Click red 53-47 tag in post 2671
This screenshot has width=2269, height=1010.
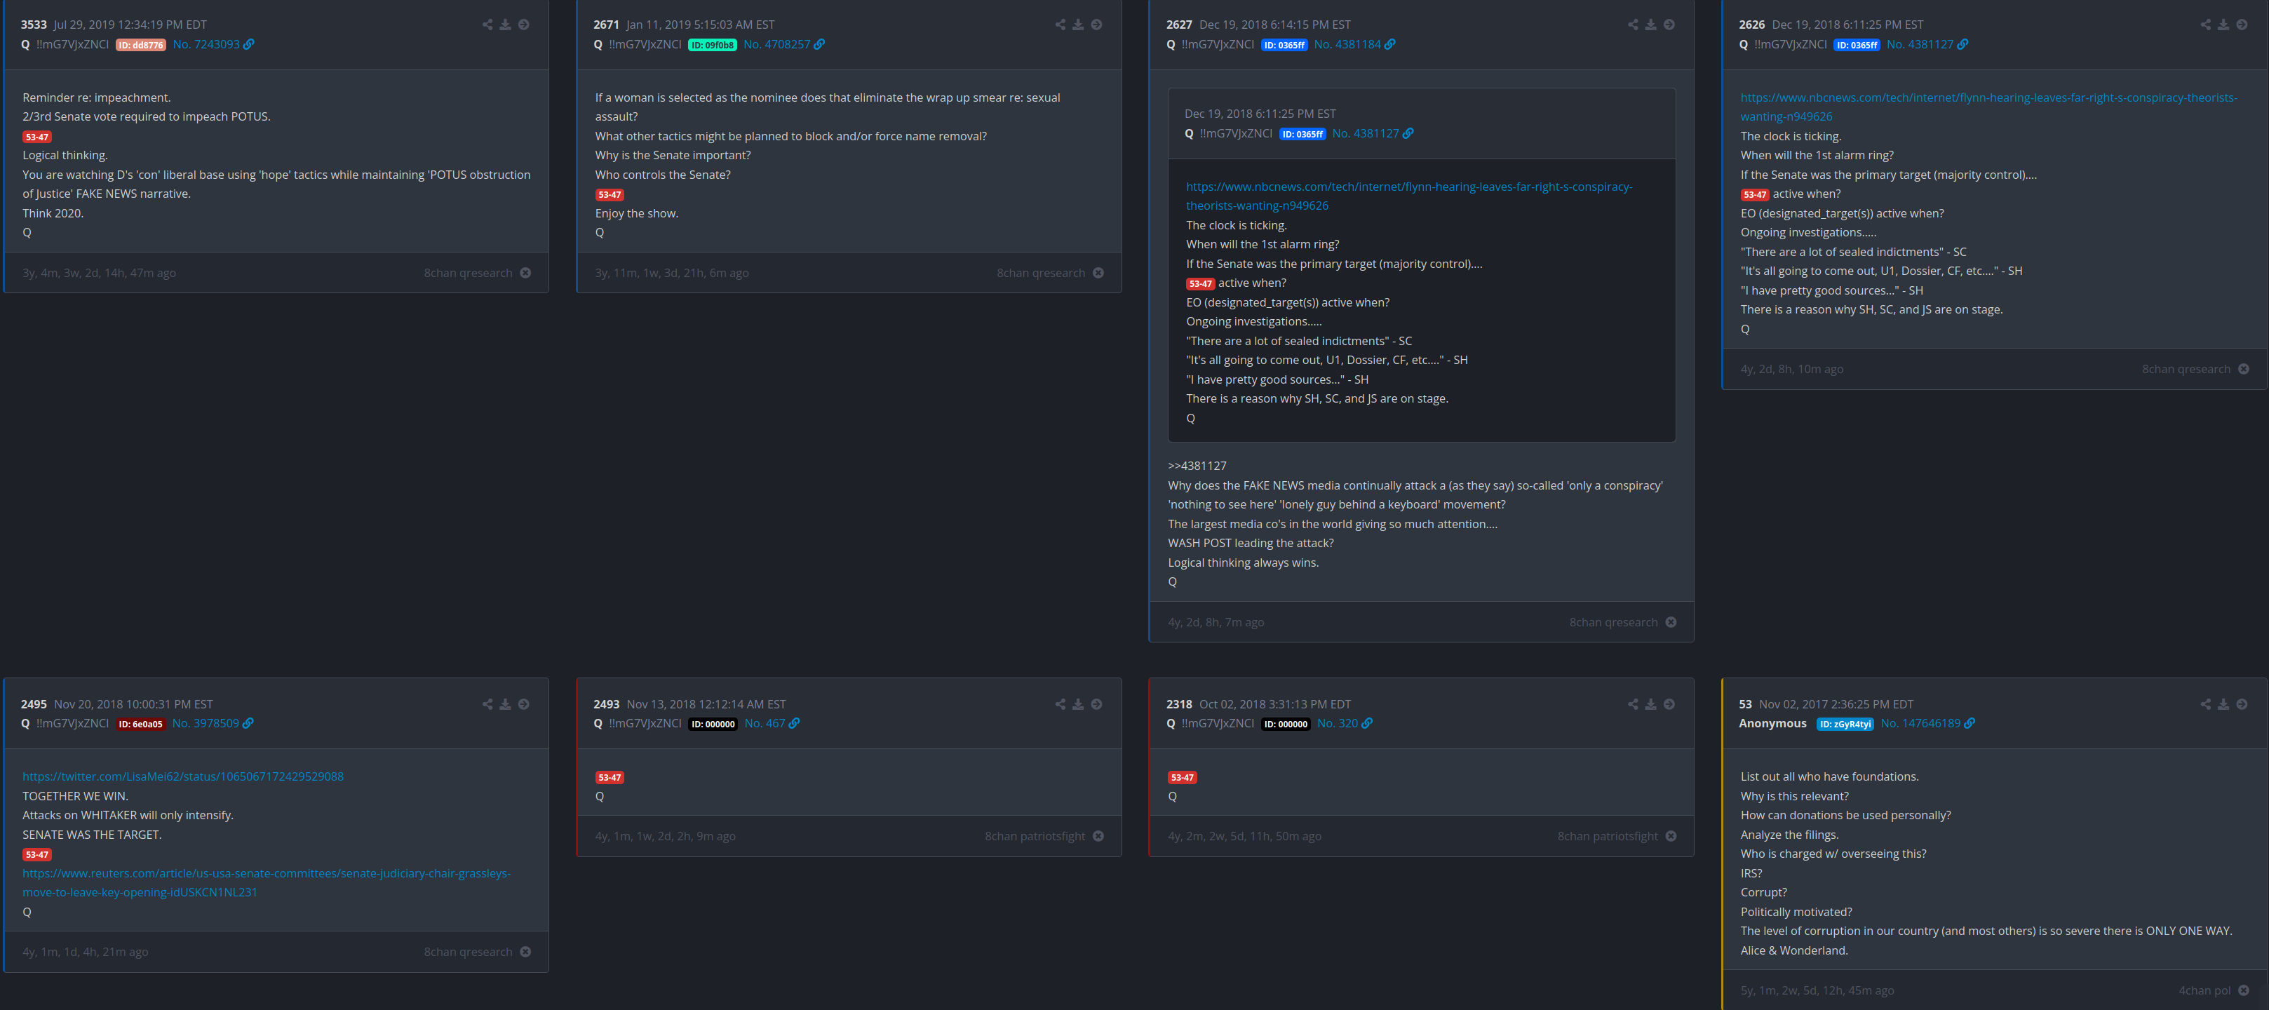610,194
